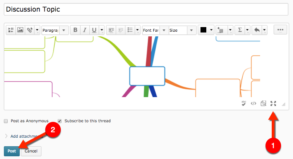Image resolution: width=293 pixels, height=159 pixels.
Task: Select the central blue mind map node
Action: pos(147,76)
